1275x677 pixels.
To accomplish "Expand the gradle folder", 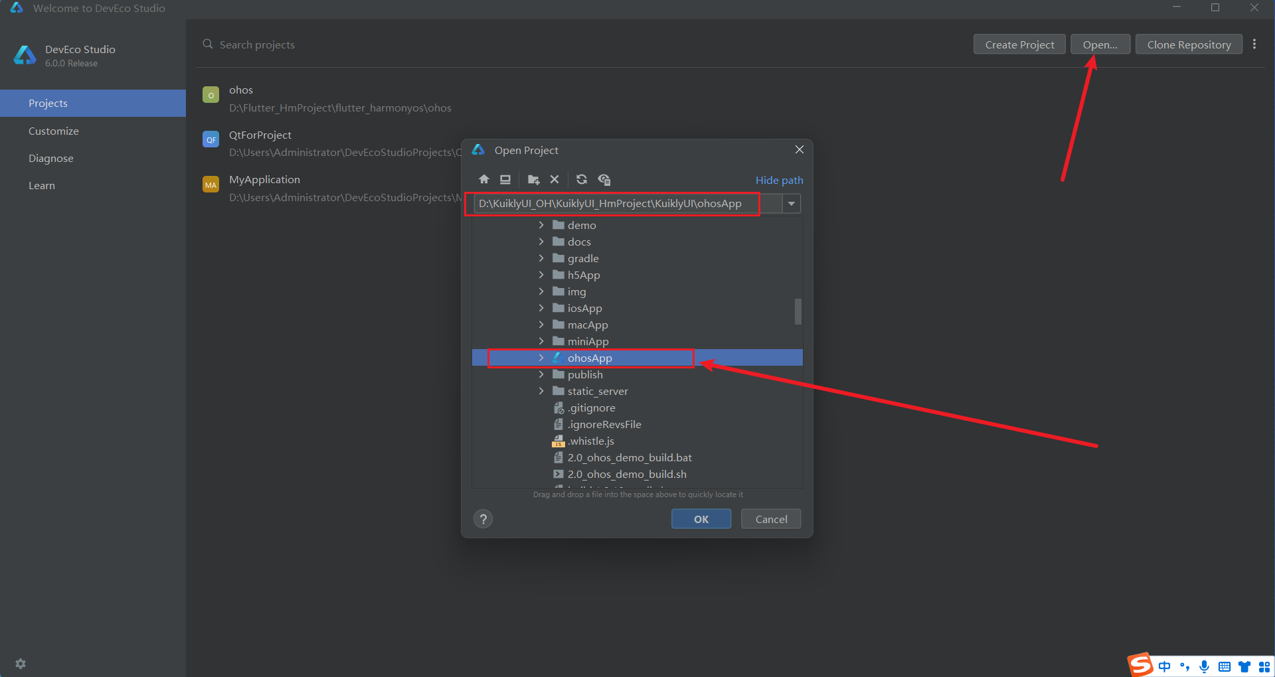I will click(x=541, y=258).
